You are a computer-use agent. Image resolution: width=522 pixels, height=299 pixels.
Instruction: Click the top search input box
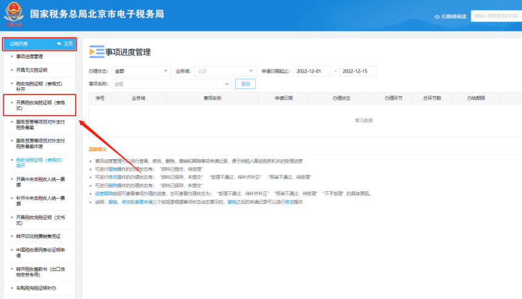pyautogui.click(x=497, y=16)
